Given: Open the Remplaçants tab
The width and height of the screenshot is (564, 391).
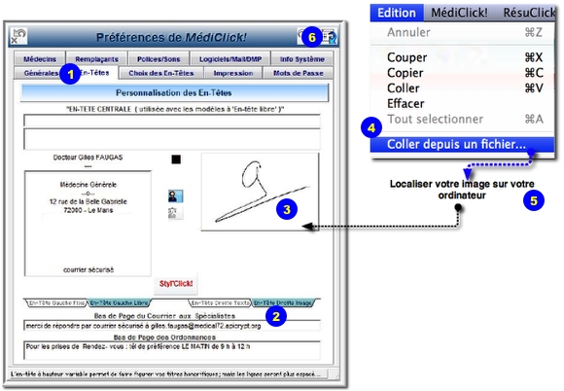Looking at the screenshot, I should click(x=97, y=59).
